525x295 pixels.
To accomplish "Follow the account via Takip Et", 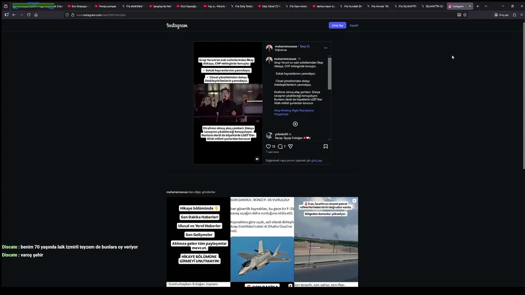I will (305, 46).
